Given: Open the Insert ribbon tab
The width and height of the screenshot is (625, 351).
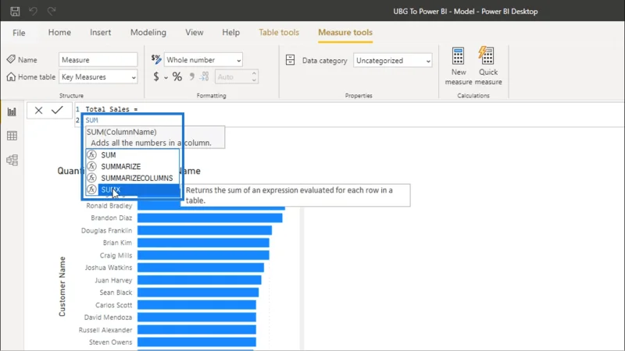Looking at the screenshot, I should 101,32.
